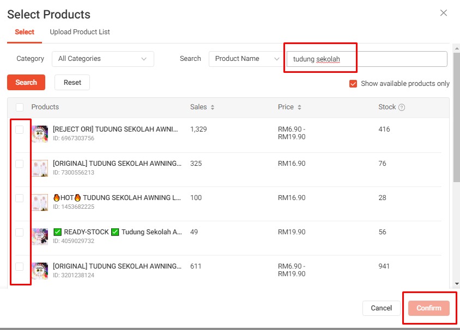Toggle Show available products only checkbox
Viewport: 460px width, 330px height.
[353, 84]
